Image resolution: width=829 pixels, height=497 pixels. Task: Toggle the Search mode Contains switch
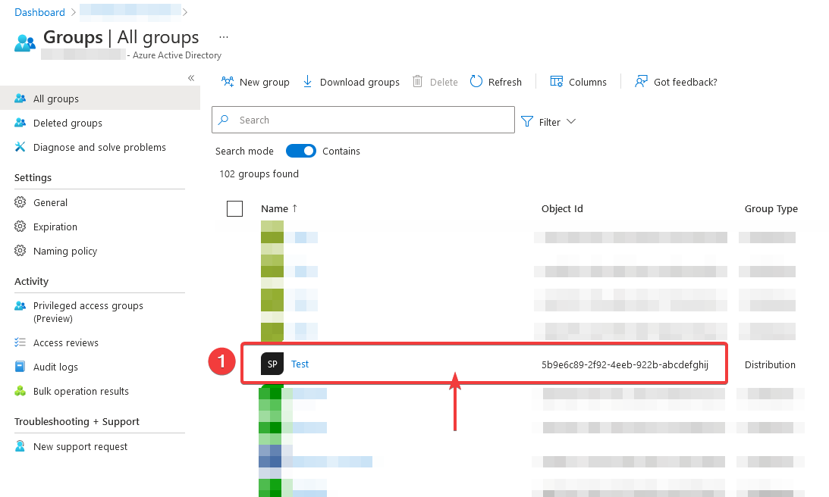(301, 151)
